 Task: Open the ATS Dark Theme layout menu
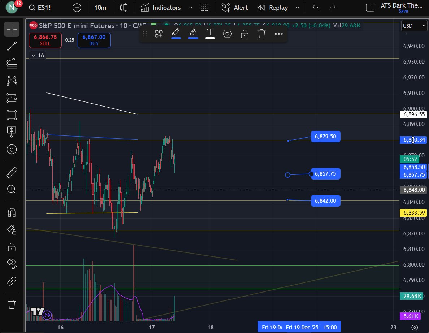[402, 5]
